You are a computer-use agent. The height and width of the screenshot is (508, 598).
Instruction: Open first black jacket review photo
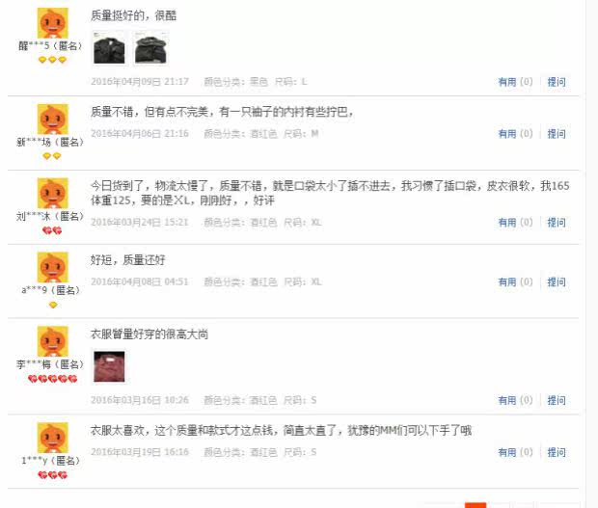(x=109, y=48)
